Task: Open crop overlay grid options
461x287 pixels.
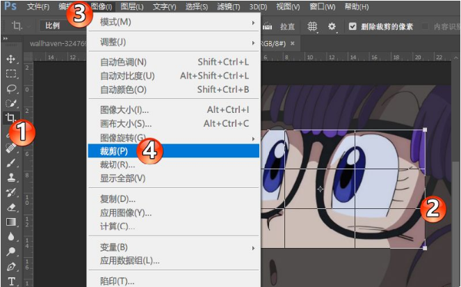Action: (x=312, y=26)
